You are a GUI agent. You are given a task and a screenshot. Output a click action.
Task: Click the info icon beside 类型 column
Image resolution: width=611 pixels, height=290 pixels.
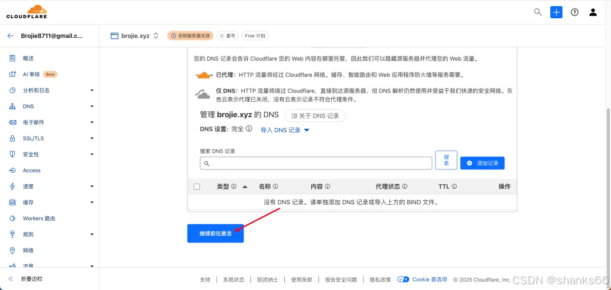(234, 186)
